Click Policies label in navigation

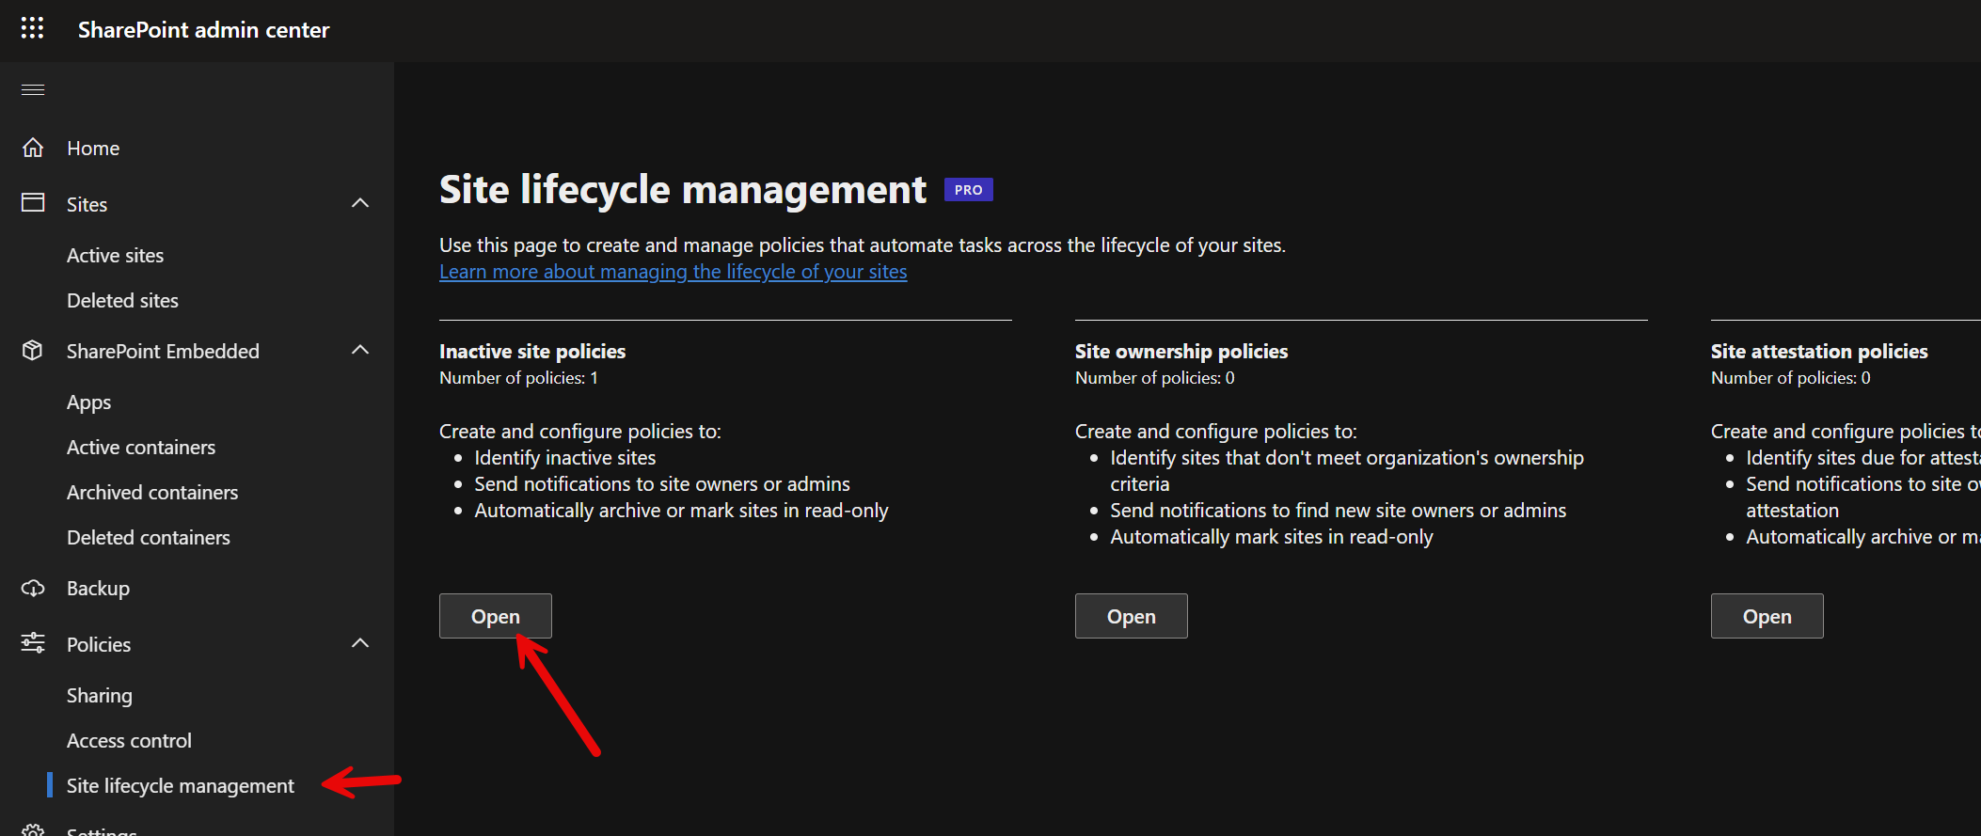pyautogui.click(x=99, y=645)
